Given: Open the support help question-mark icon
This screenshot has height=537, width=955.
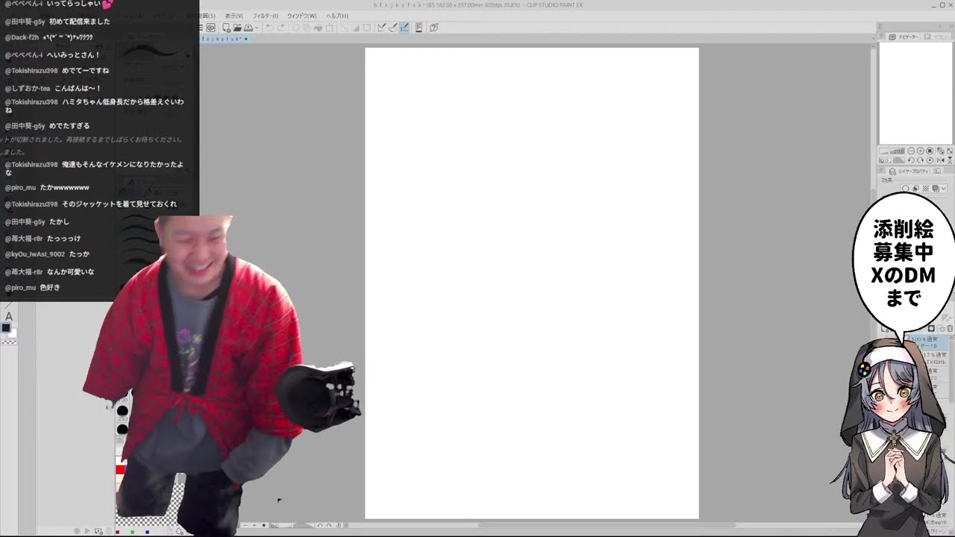Looking at the screenshot, I should click(x=433, y=28).
